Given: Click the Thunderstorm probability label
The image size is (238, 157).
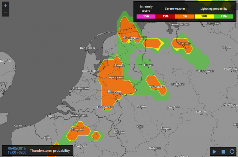Looking at the screenshot, I should tap(50, 150).
